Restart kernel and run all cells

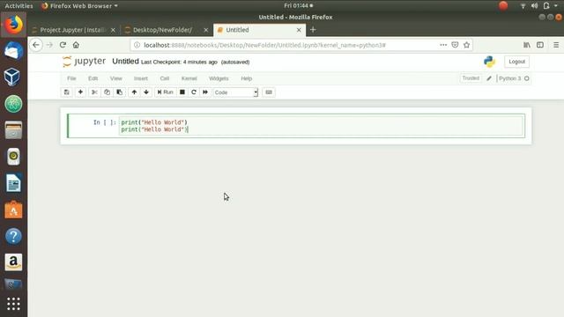pyautogui.click(x=205, y=92)
